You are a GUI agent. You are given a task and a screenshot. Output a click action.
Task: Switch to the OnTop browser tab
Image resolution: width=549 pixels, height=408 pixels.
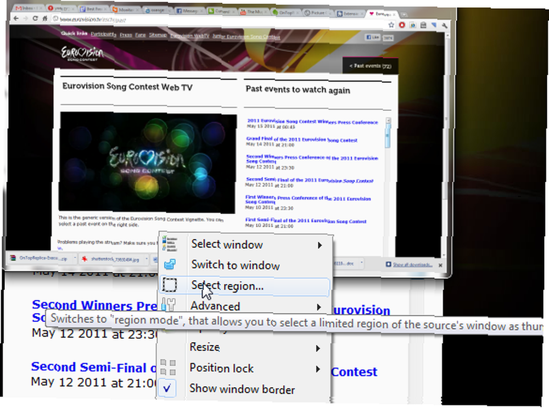point(285,12)
